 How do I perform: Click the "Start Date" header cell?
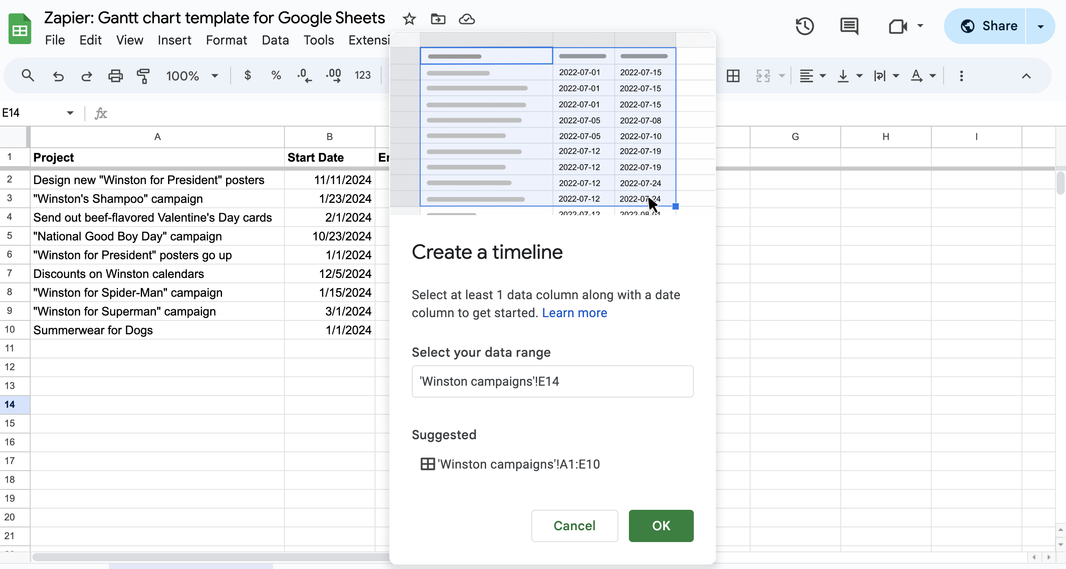pos(329,157)
